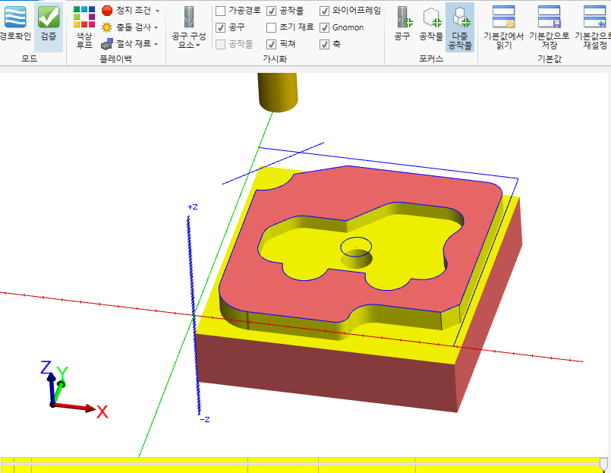Open the 색상 루프 color loop
This screenshot has height=473, width=611.
click(x=84, y=27)
